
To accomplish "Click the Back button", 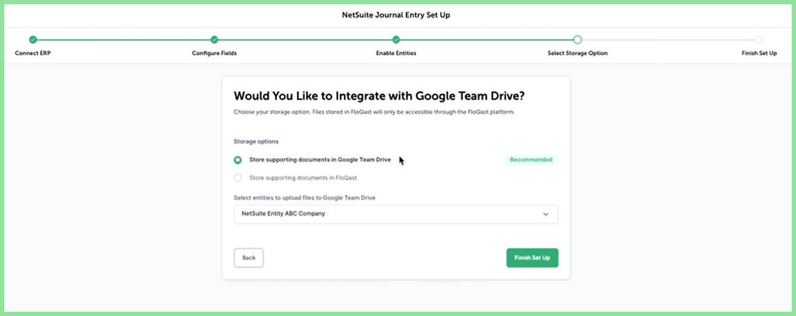I will 248,258.
